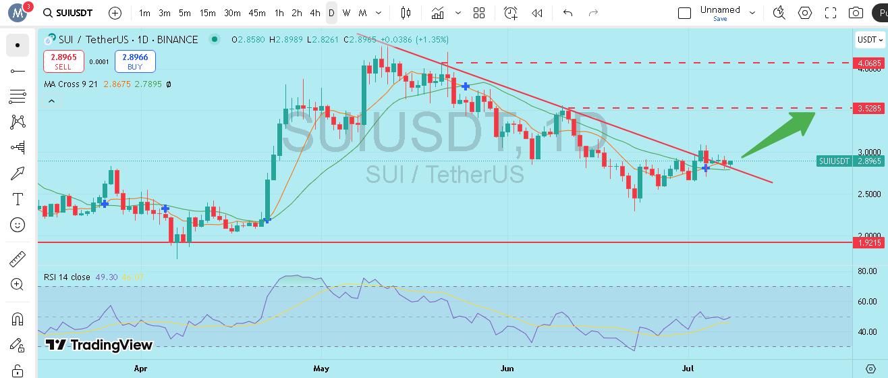Screen dimensions: 888x378
Task: Select the trend line tool
Action: [18, 71]
